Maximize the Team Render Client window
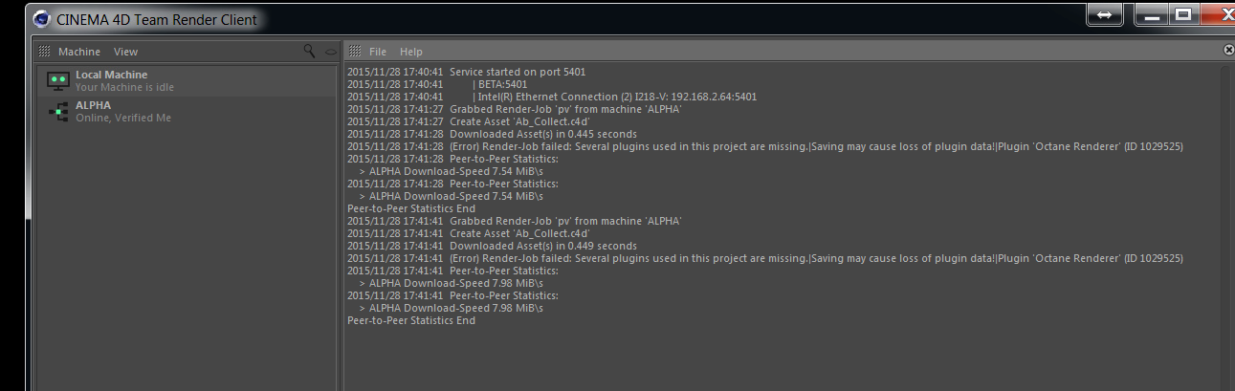Screen dimensions: 1235x391 (x=1184, y=13)
